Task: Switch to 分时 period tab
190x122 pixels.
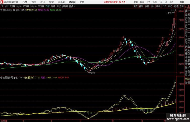Action: pyautogui.click(x=7, y=6)
